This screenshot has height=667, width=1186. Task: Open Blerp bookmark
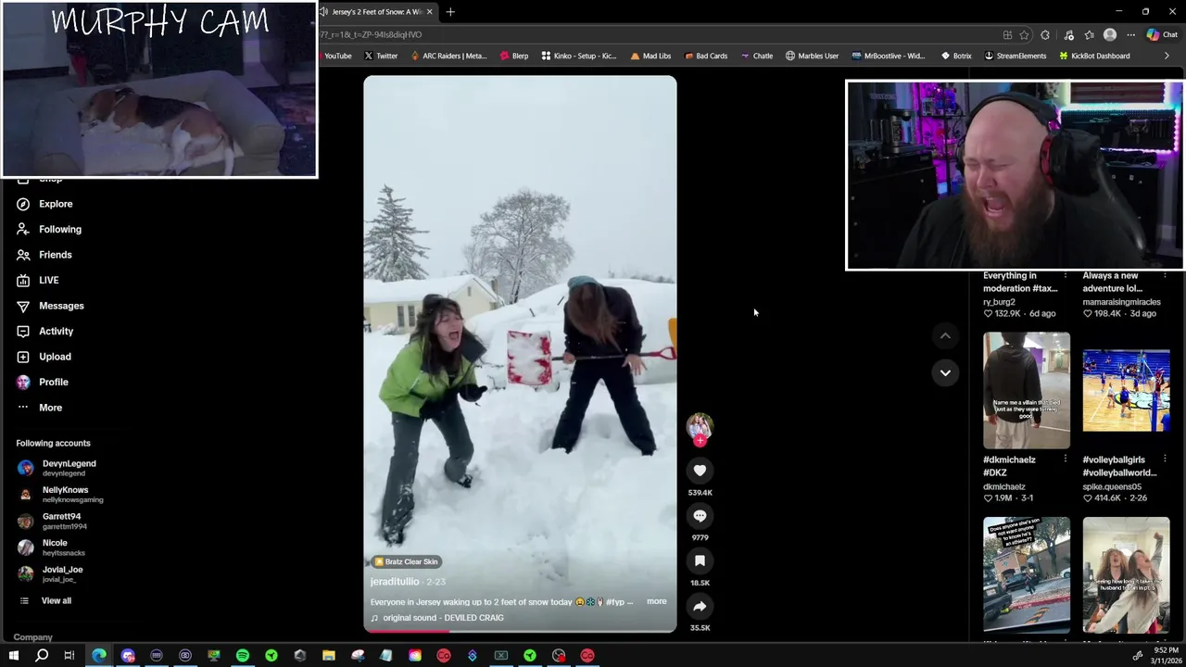coord(514,56)
